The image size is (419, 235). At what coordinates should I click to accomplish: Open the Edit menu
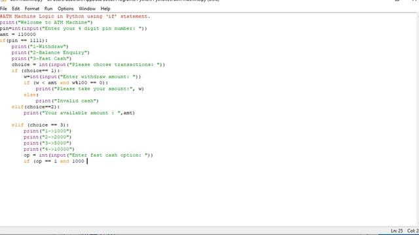point(16,8)
